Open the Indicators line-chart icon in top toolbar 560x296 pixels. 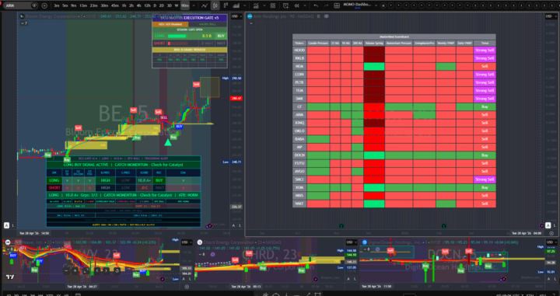coord(205,5)
